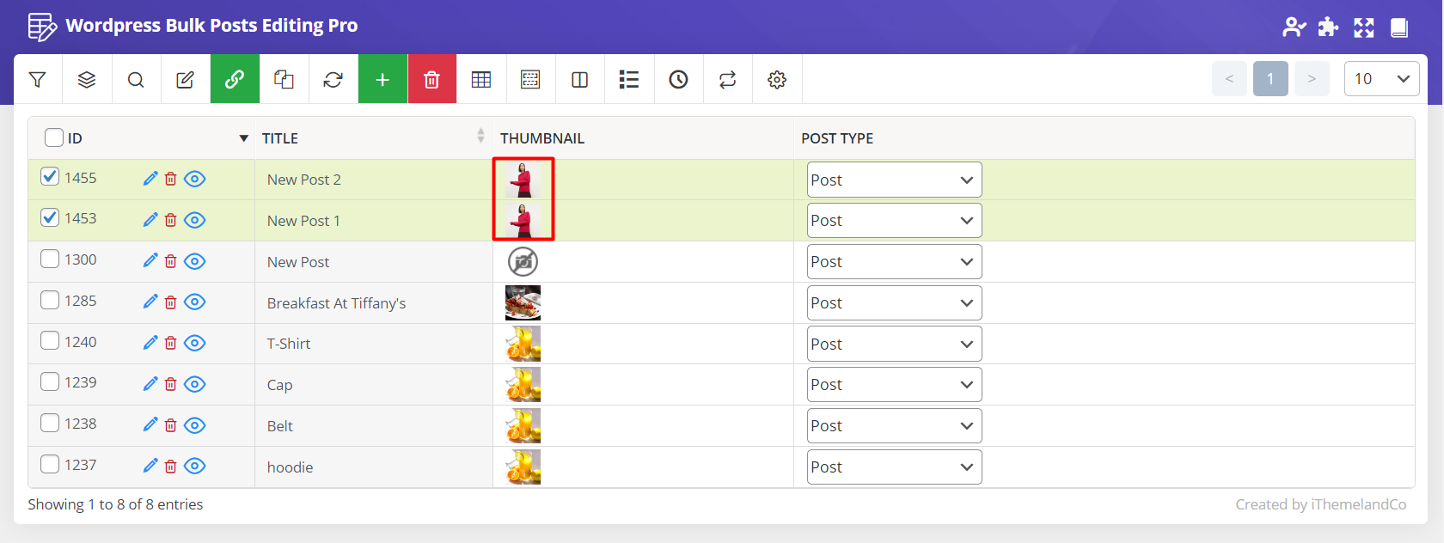Open post type dropdown for New Post 2
The width and height of the screenshot is (1444, 543).
894,180
